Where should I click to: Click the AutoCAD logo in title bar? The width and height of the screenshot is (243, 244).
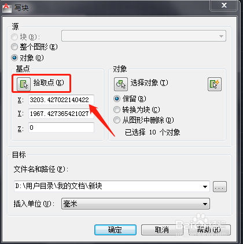pos(7,8)
